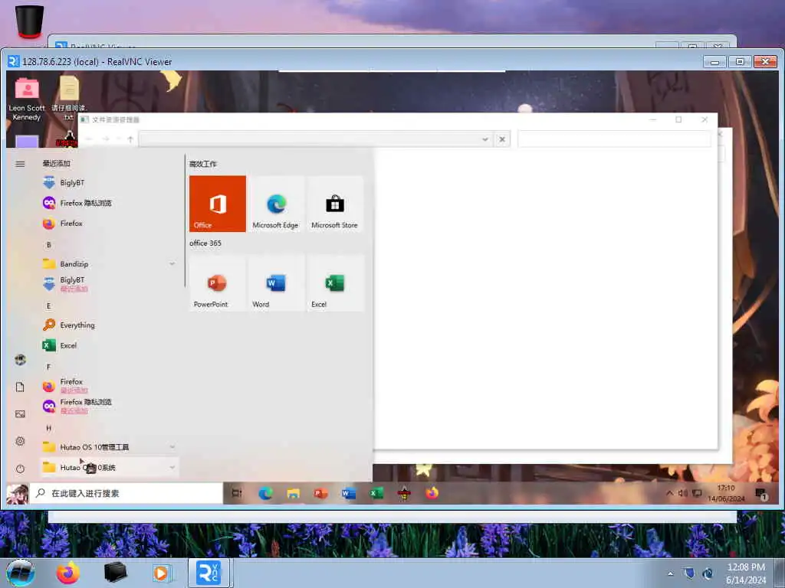The width and height of the screenshot is (785, 588).
Task: Open Excel in the app list under E
Action: pos(109,345)
